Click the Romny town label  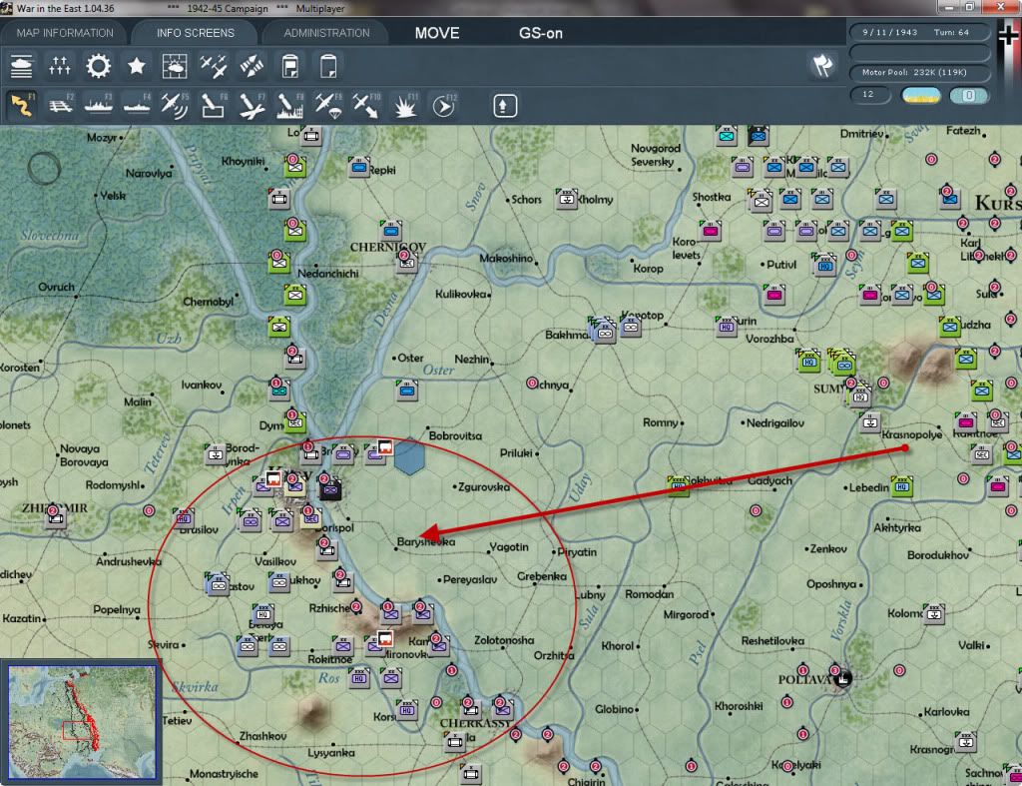coord(661,422)
